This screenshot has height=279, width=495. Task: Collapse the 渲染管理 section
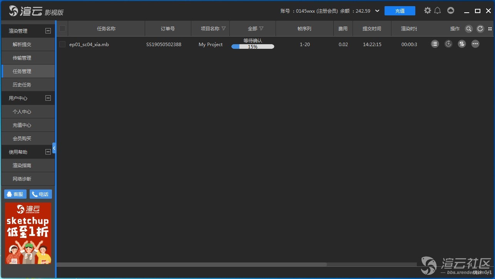(x=48, y=31)
